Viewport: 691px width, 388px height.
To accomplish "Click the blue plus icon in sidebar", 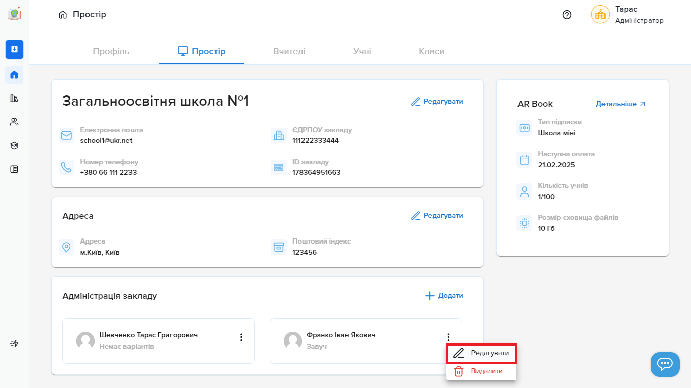I will [x=14, y=49].
